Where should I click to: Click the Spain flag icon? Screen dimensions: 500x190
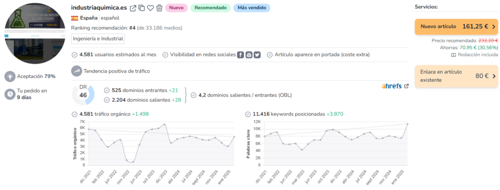75,18
